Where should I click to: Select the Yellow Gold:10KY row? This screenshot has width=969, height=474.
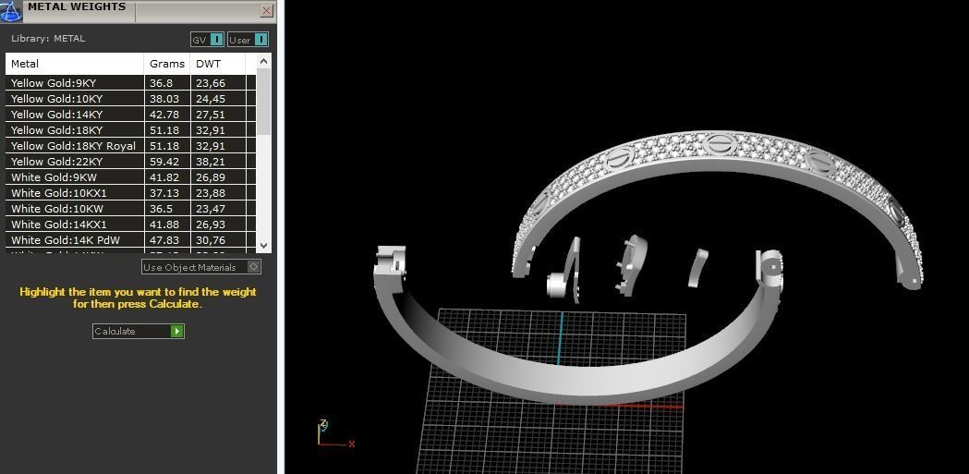[130, 99]
